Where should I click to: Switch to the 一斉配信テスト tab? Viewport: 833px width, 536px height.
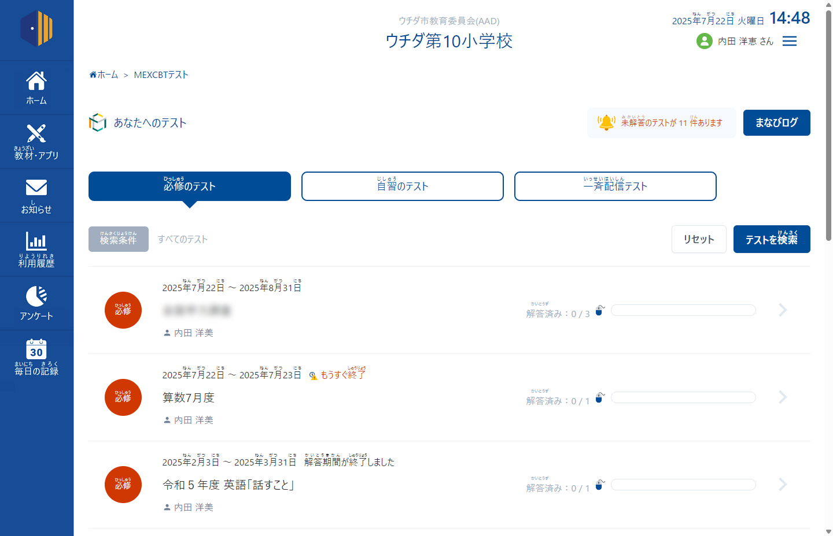coord(615,186)
